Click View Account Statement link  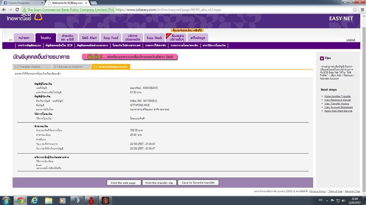coord(338,107)
